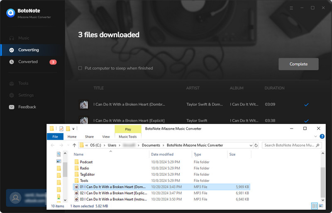The image size is (332, 213).
Task: Click the Play contextual tab header
Action: pyautogui.click(x=128, y=129)
